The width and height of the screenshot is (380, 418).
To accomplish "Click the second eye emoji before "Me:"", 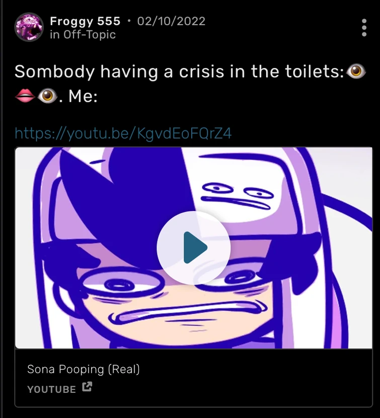I will (x=47, y=95).
